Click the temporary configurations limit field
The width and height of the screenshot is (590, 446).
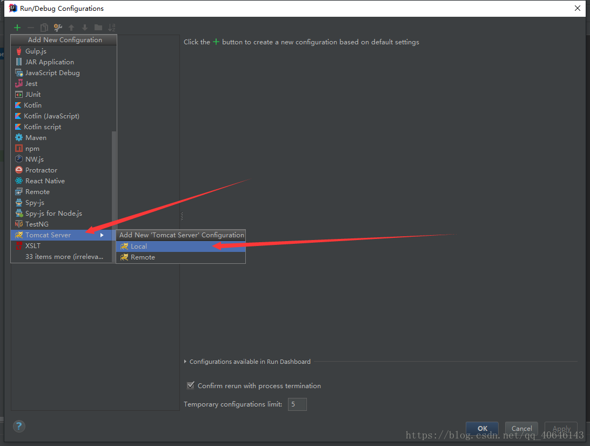point(297,404)
